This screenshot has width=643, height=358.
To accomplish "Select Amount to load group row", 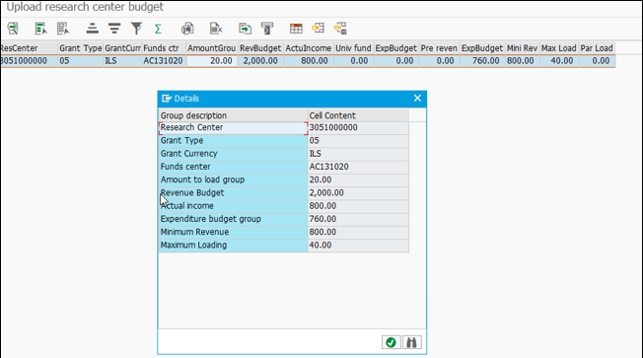I will pos(233,180).
